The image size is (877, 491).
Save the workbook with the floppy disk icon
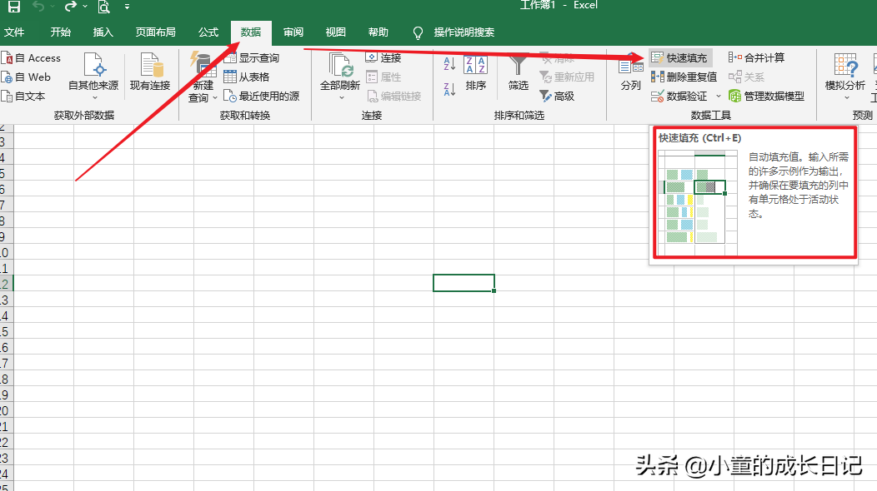[14, 6]
